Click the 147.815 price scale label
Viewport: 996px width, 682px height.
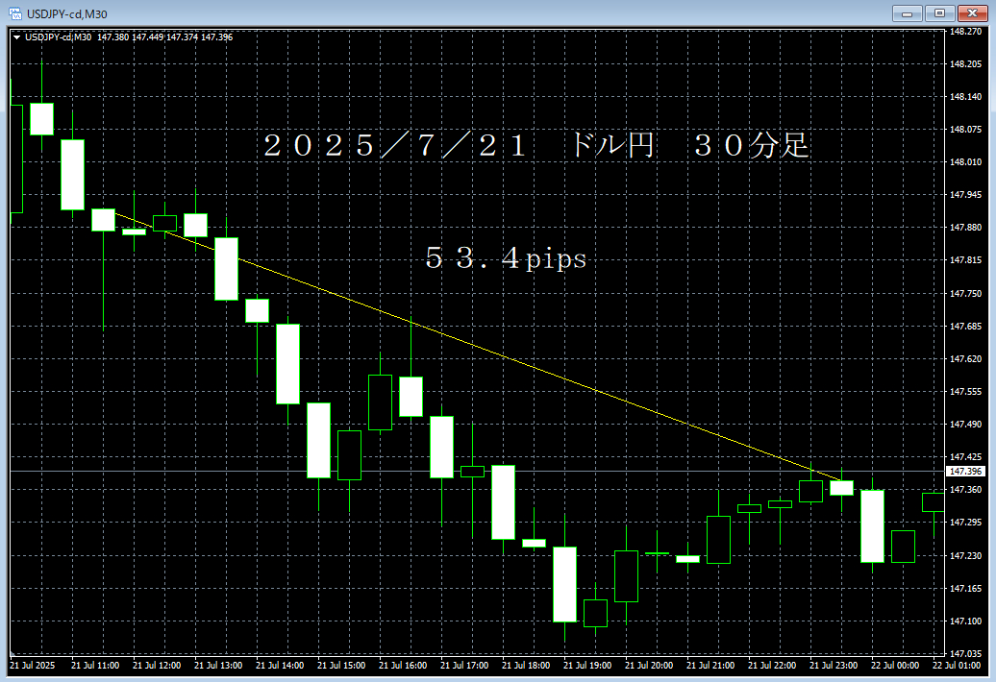[x=965, y=260]
